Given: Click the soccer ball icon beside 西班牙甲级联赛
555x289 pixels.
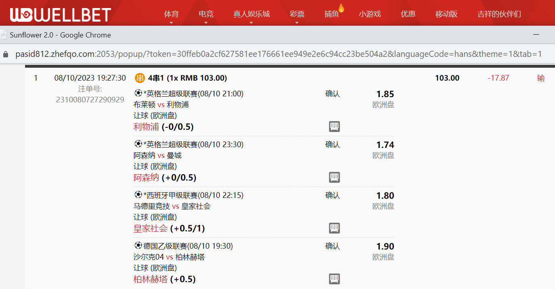Looking at the screenshot, I should [138, 195].
